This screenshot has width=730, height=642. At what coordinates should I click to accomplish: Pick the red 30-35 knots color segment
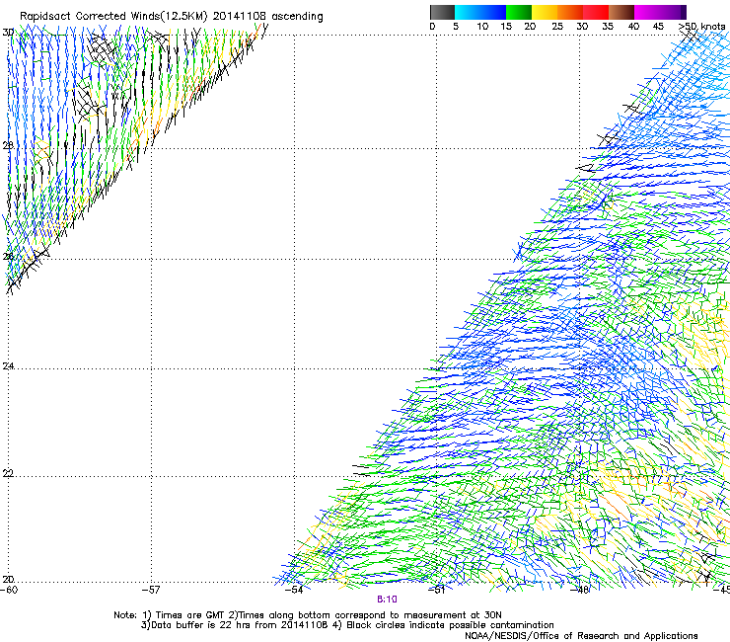click(x=596, y=12)
